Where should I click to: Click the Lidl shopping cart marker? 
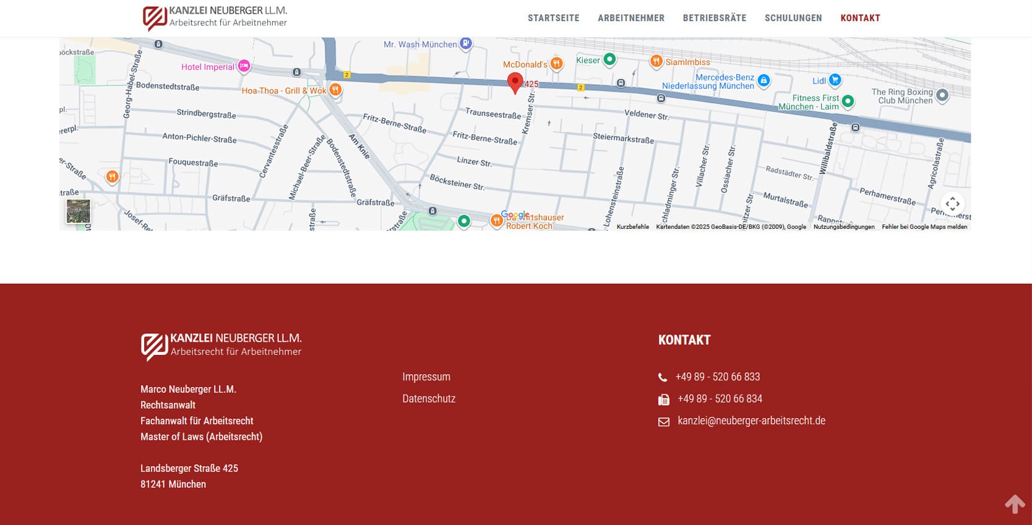(x=835, y=80)
